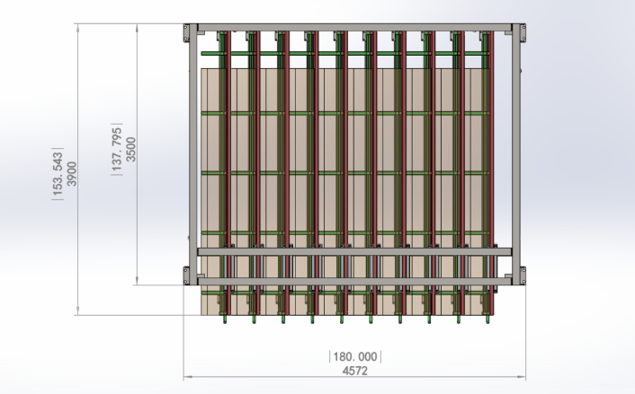Select the 3900 height dimension text
This screenshot has height=394, width=635.
(x=71, y=174)
